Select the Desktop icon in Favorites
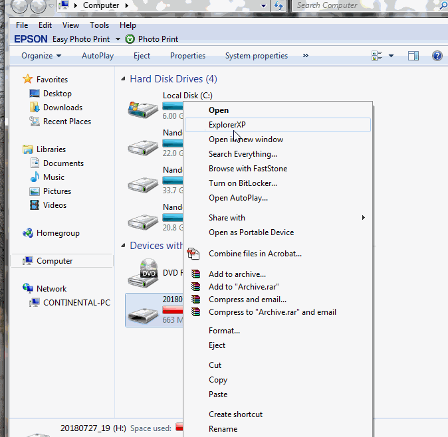The width and height of the screenshot is (448, 437). (x=35, y=94)
